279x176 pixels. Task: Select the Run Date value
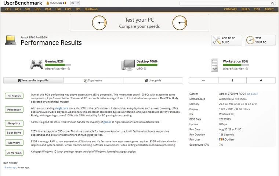point(230,129)
